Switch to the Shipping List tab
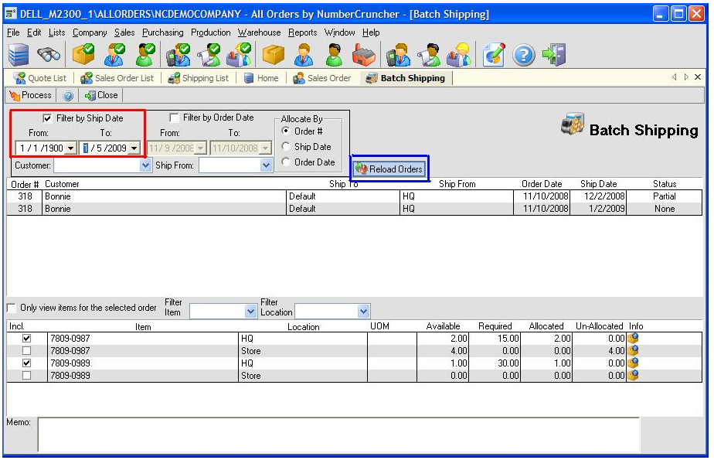Viewport: 714px width, 460px height. [x=198, y=78]
